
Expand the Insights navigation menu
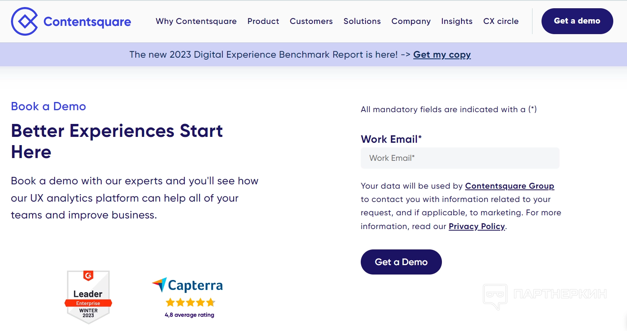pos(457,21)
